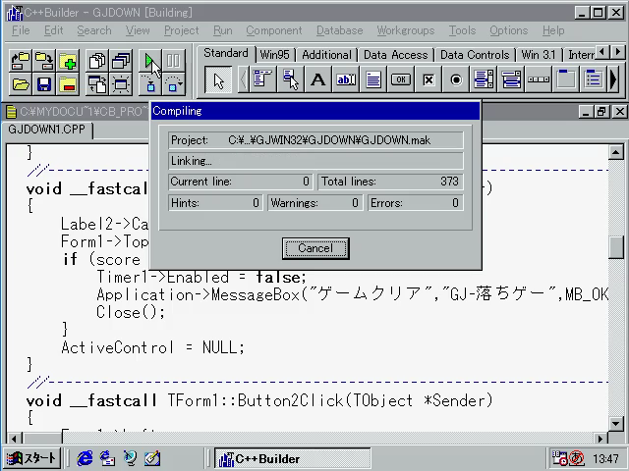Click the Linking... status text
629x471 pixels.
pos(191,161)
